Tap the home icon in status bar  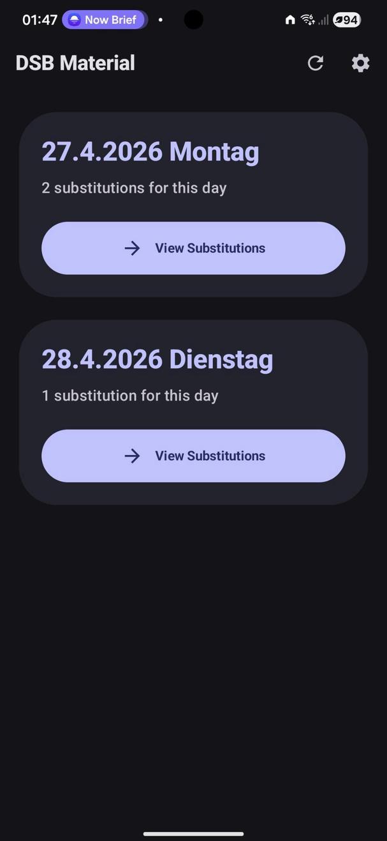click(x=290, y=20)
